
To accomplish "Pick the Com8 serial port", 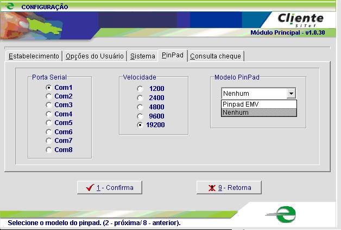I will tap(49, 149).
